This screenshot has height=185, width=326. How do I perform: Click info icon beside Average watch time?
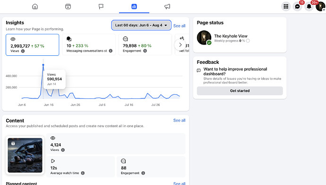(x=83, y=173)
